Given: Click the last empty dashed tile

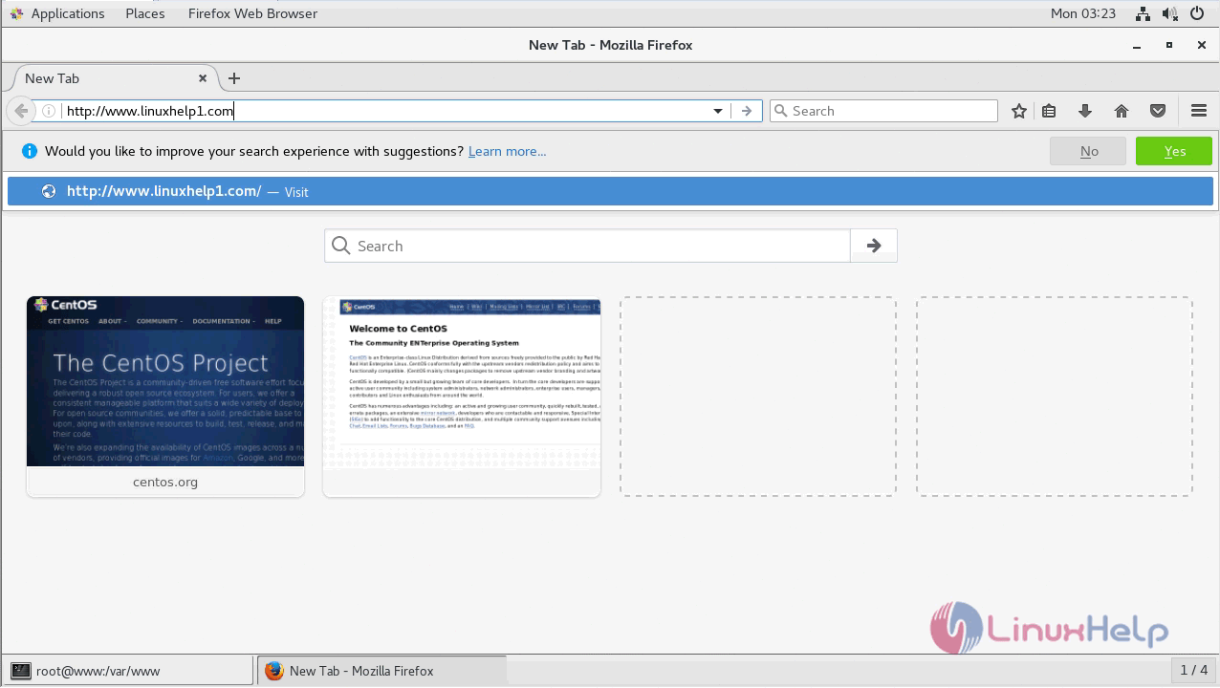Looking at the screenshot, I should click(1055, 397).
